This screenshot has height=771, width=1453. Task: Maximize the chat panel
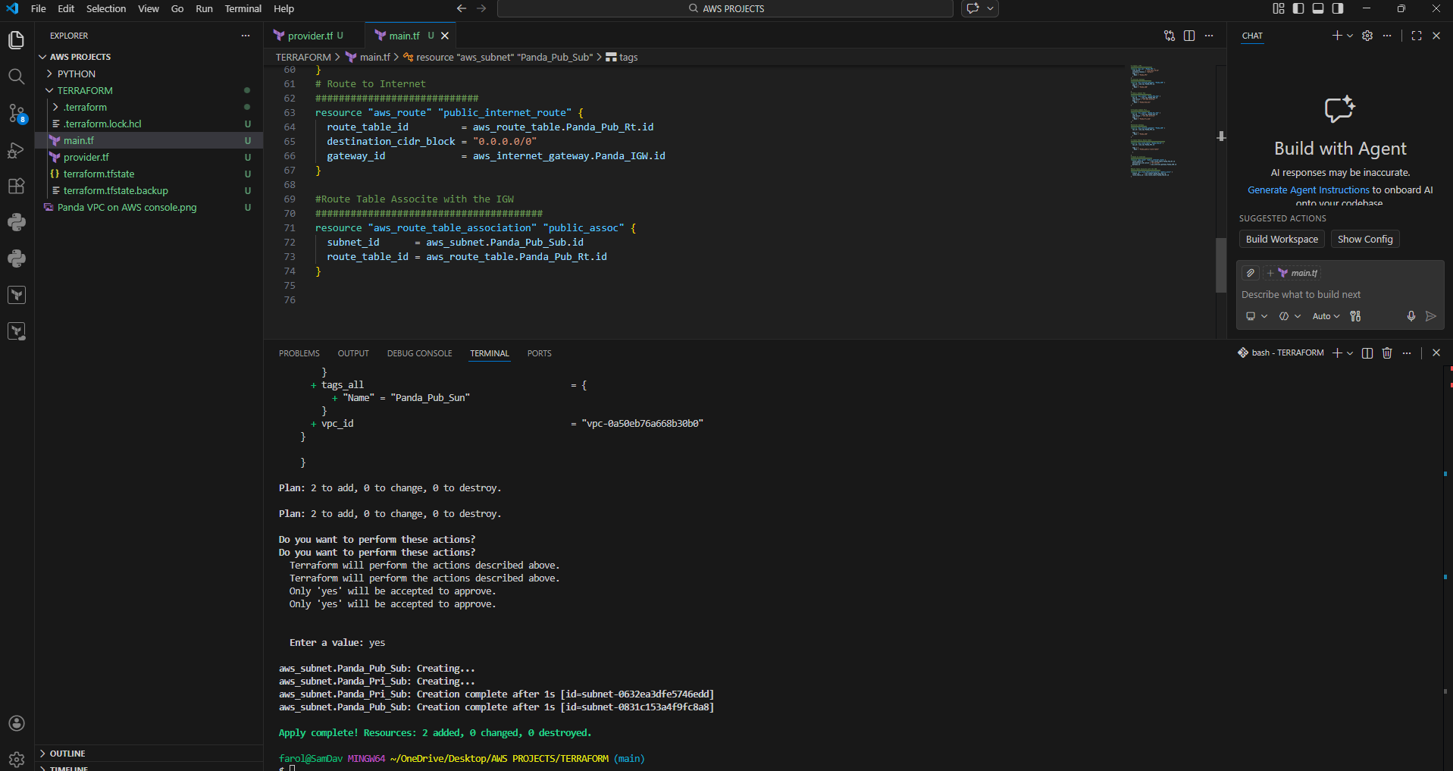pos(1417,36)
